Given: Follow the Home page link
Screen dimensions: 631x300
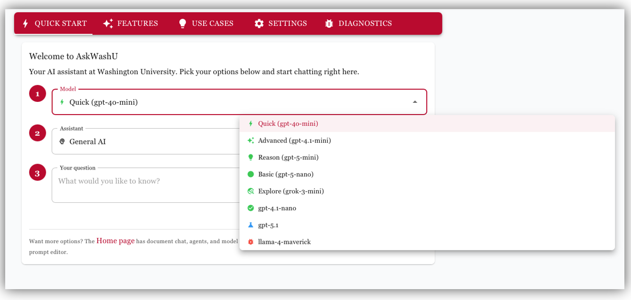Looking at the screenshot, I should [116, 241].
